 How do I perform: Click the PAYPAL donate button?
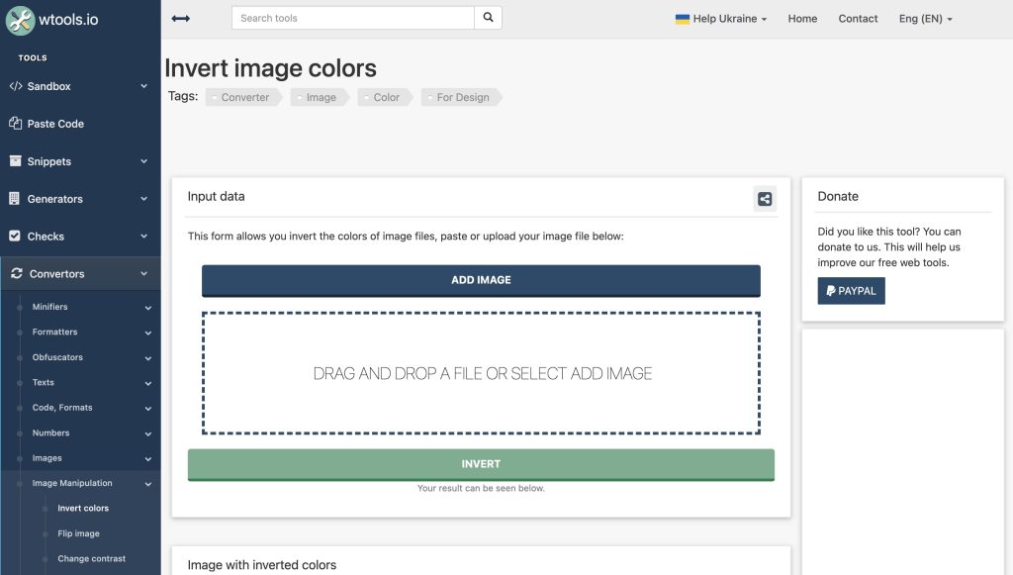pos(851,291)
